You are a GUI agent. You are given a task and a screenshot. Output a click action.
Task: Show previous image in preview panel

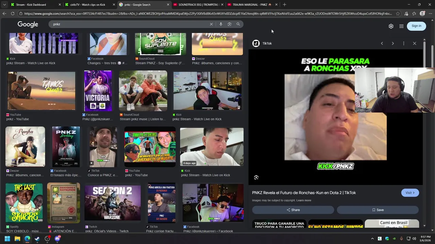pyautogui.click(x=382, y=43)
